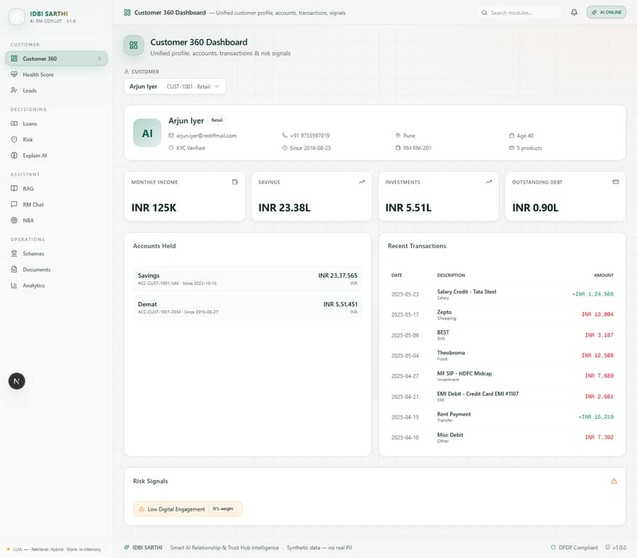Viewport: 637px width, 558px height.
Task: Open Health Score in sidebar
Action: coord(57,75)
